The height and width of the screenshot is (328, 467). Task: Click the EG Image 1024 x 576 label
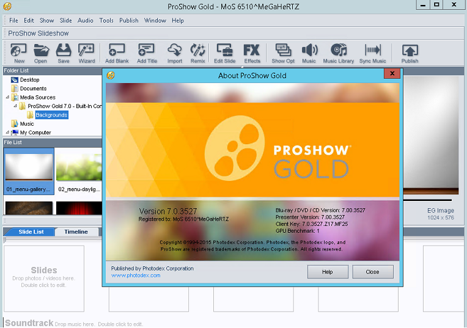[441, 214]
